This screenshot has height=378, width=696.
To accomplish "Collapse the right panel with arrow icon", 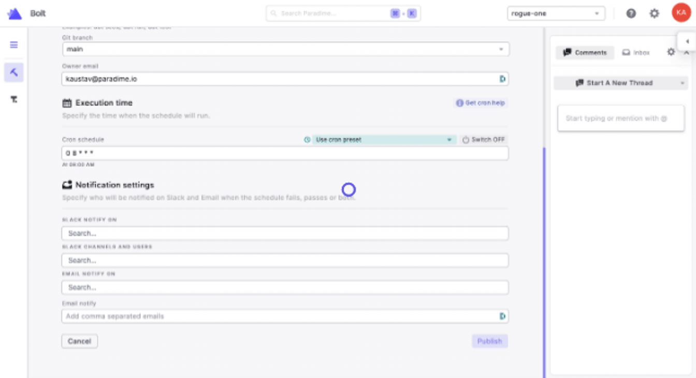I will (687, 41).
